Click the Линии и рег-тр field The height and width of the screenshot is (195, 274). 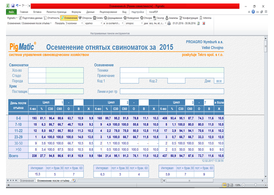(x=172, y=91)
